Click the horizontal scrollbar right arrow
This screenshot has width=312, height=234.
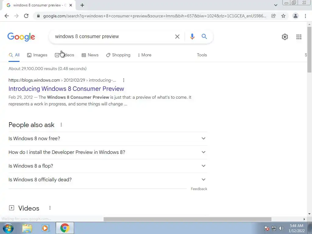[x=304, y=219]
